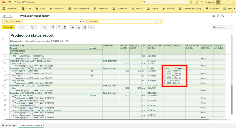Viewport: 236px width, 128px height.
Task: Click the Scheduled due date column header
Action: [175, 49]
